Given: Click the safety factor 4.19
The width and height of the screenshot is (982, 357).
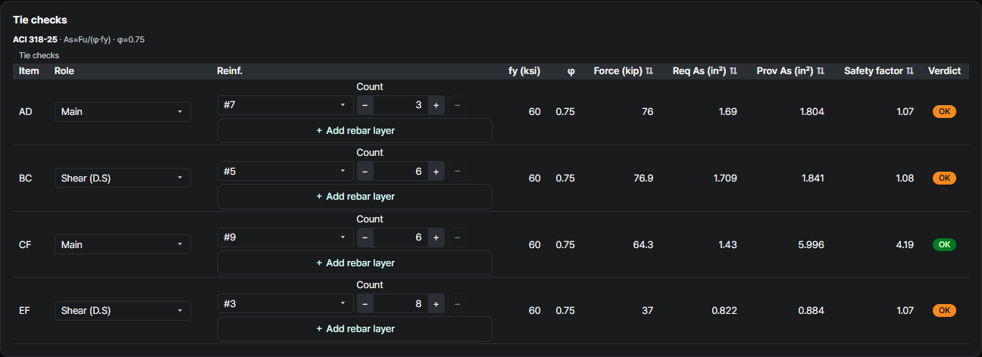Looking at the screenshot, I should [904, 244].
